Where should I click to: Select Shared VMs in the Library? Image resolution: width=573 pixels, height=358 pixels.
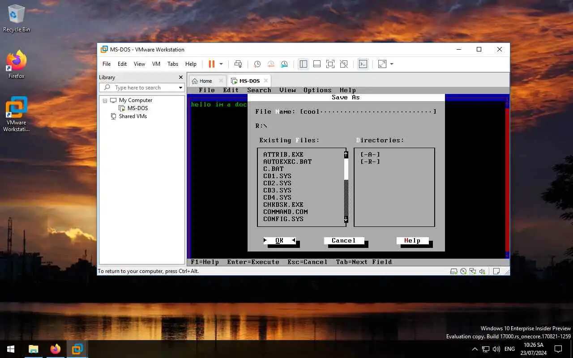133,116
